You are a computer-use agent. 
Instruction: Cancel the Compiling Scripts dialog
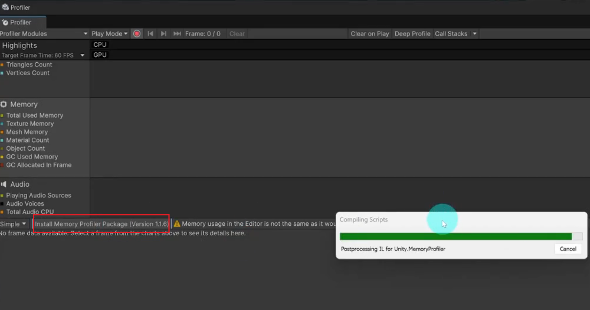point(568,249)
